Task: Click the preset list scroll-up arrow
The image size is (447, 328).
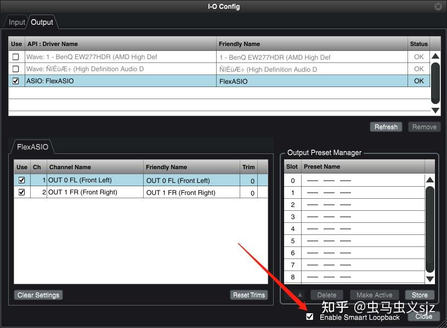Action: pos(430,179)
